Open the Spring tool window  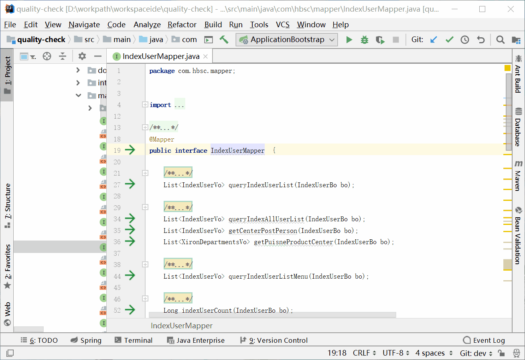coord(86,340)
